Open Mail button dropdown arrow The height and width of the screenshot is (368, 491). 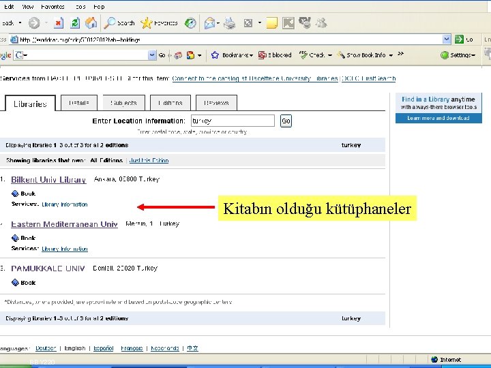(218, 23)
